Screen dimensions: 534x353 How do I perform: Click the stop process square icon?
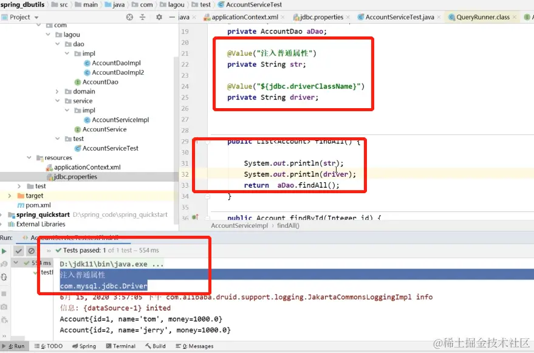4,293
